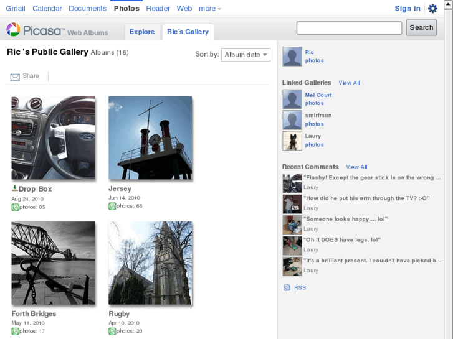Screen dimensions: 453x339
Task: Focus the search input field
Action: coord(349,28)
